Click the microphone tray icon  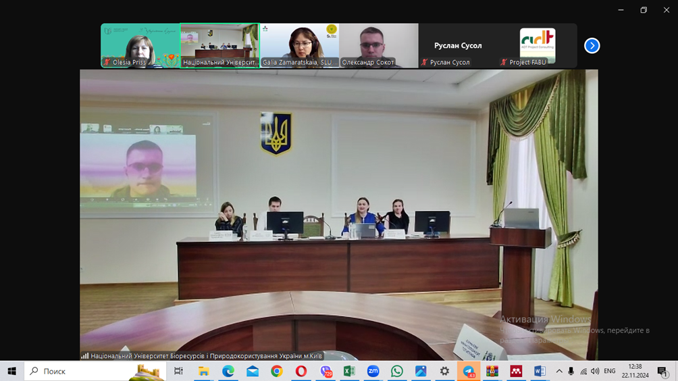coord(571,371)
